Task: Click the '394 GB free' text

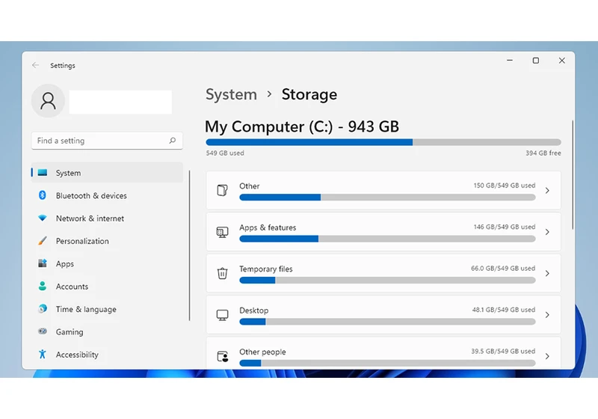Action: (x=543, y=153)
